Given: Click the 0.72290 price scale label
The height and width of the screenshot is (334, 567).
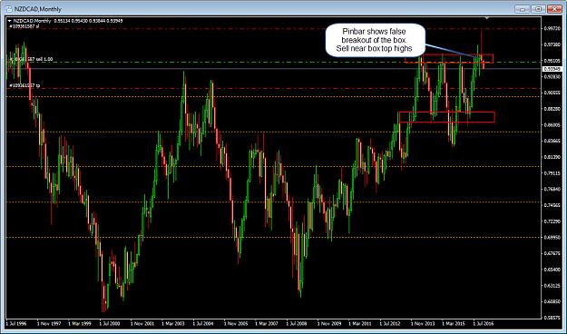Looking at the screenshot, I should [x=552, y=221].
